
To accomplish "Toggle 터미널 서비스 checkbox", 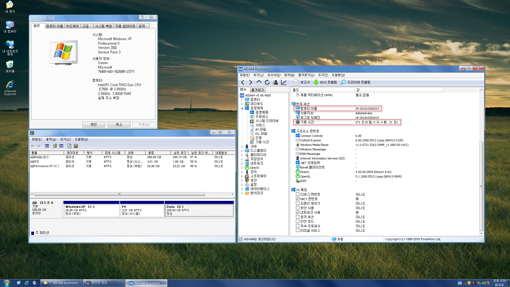I will tap(297, 230).
